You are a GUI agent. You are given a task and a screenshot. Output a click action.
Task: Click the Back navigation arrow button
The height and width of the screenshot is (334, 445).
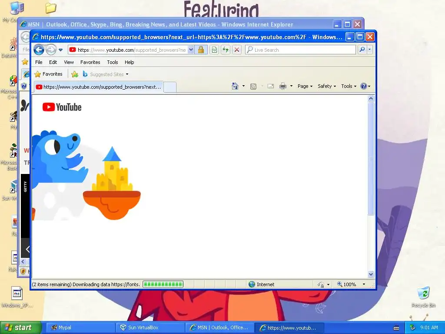pos(39,50)
